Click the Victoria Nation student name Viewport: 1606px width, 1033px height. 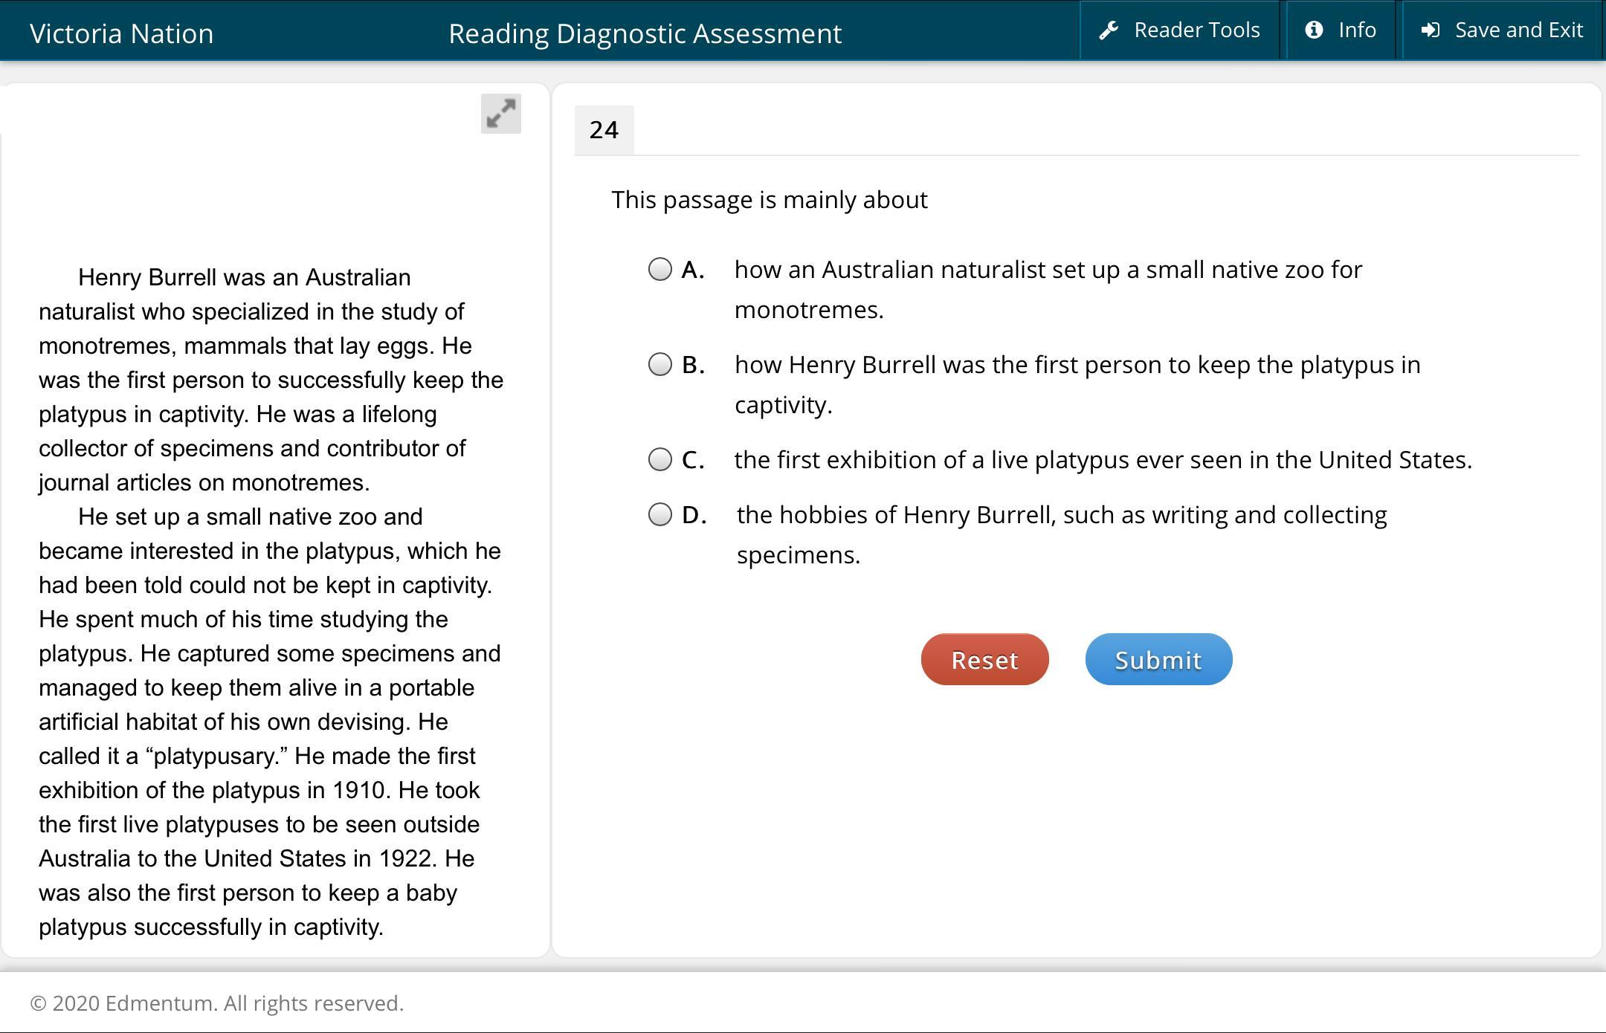click(122, 33)
